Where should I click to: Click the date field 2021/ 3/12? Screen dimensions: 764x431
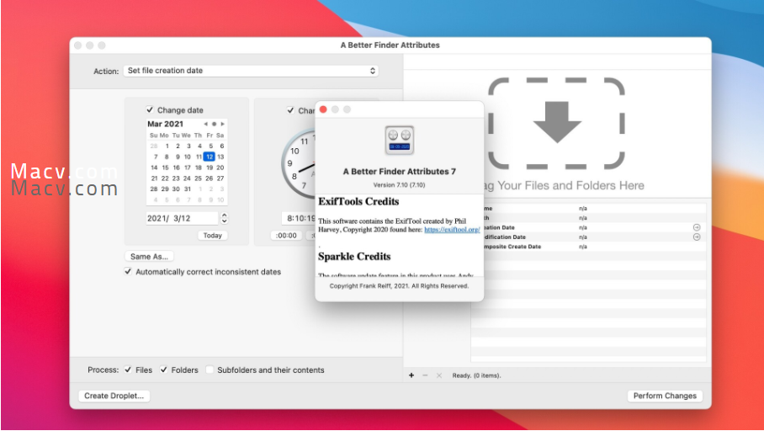tap(183, 218)
